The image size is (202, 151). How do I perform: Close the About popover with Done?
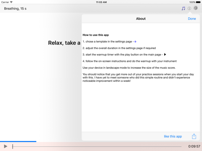192,18
